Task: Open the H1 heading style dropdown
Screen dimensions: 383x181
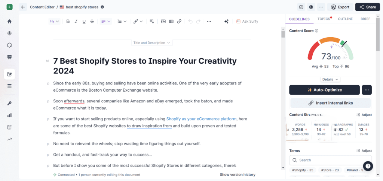Action: pos(54,21)
